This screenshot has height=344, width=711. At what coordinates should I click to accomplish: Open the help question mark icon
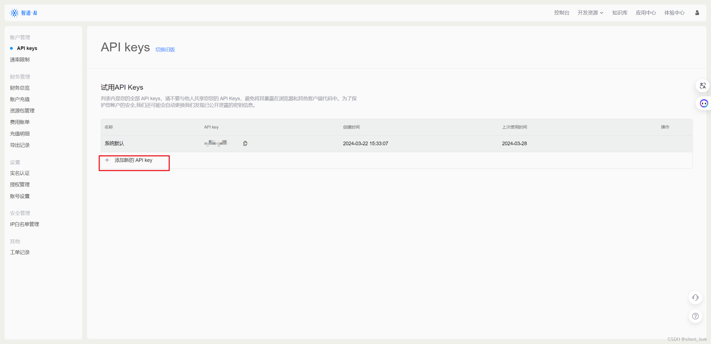tap(695, 316)
